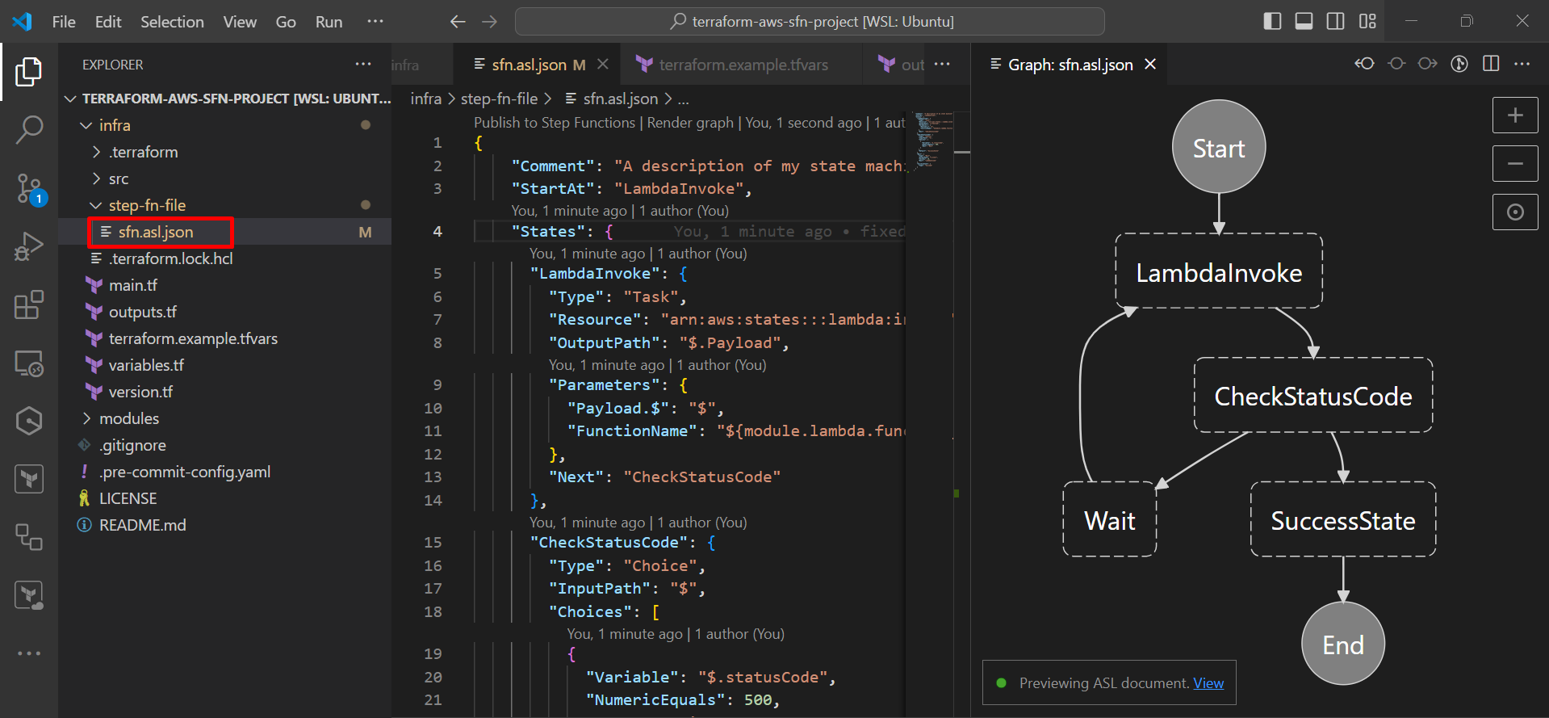Open the Search view in activity bar

pos(29,129)
